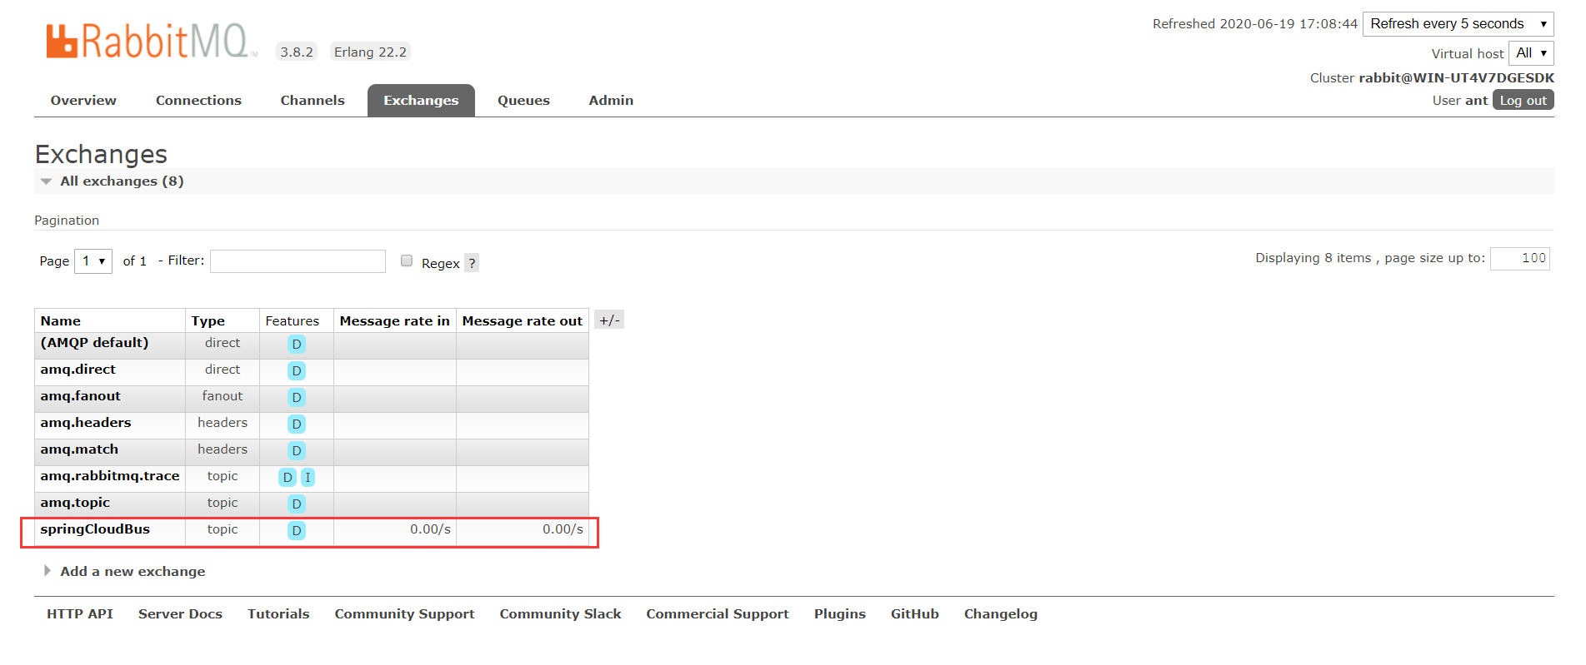Click the D badge in the amq.fanout row
1586x665 pixels.
pos(297,397)
